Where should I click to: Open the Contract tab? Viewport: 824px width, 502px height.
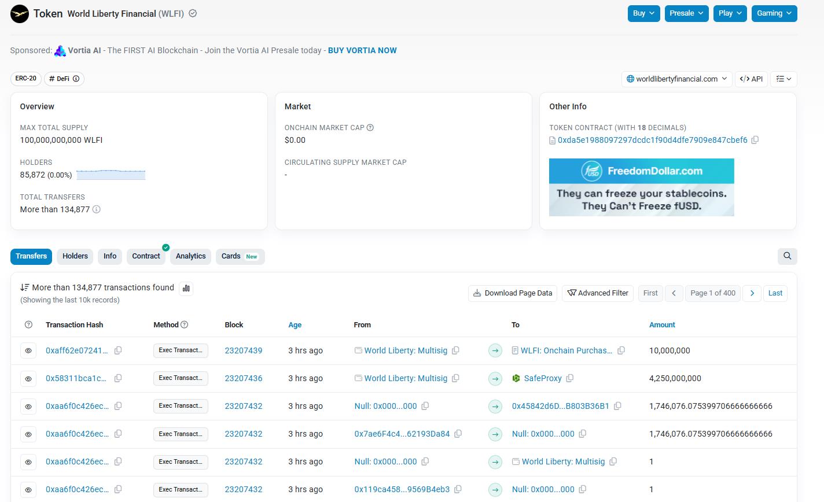(x=146, y=256)
